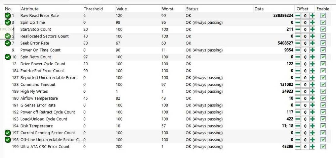The width and height of the screenshot is (336, 158).
Task: Increase offset for Seek Error Rate
Action: 312,43
